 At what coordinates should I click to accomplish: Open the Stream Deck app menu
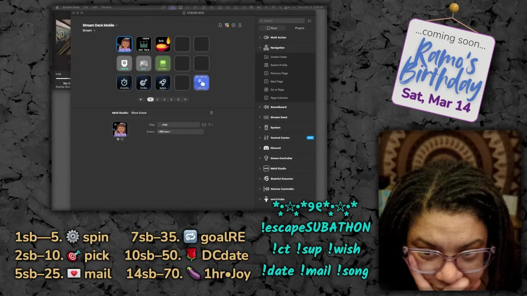point(71,7)
